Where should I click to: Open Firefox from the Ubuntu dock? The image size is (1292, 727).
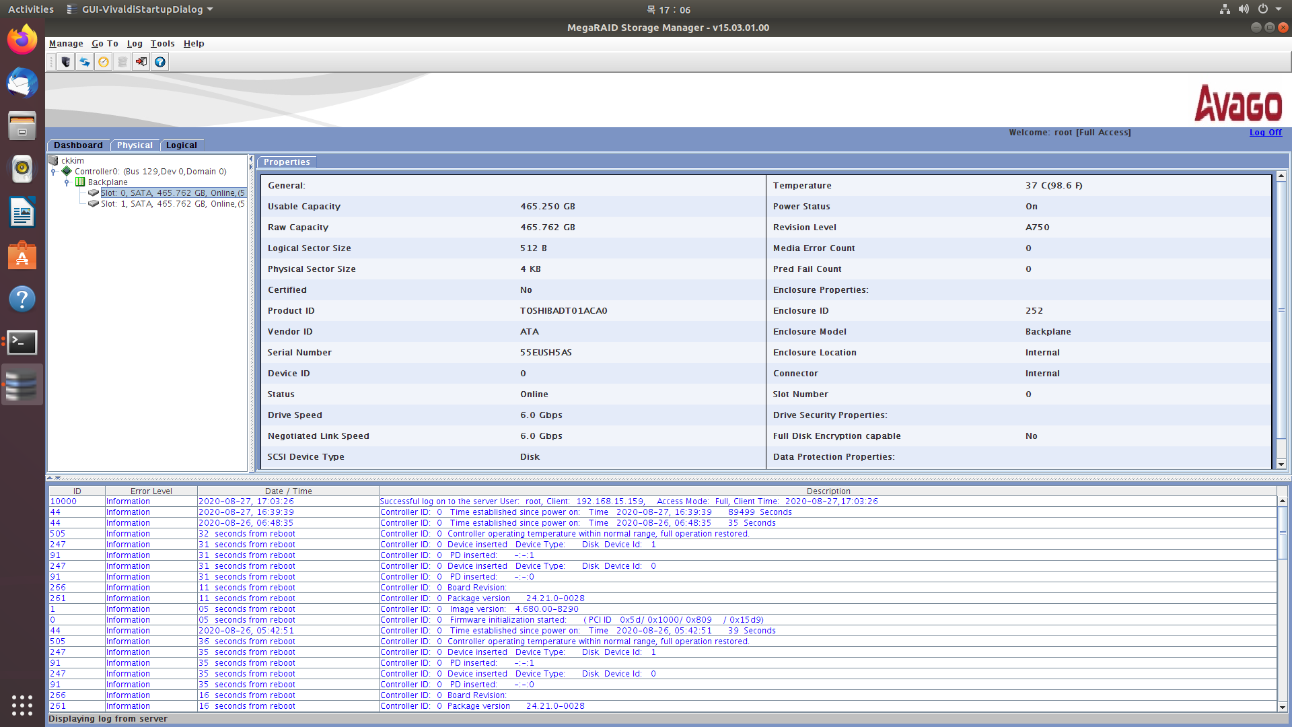pyautogui.click(x=22, y=40)
